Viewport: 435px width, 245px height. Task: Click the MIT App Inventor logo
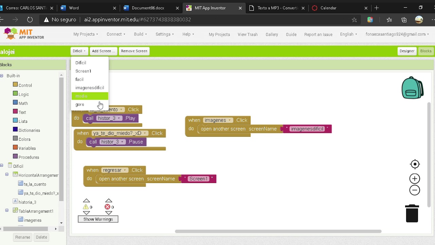coord(24,34)
